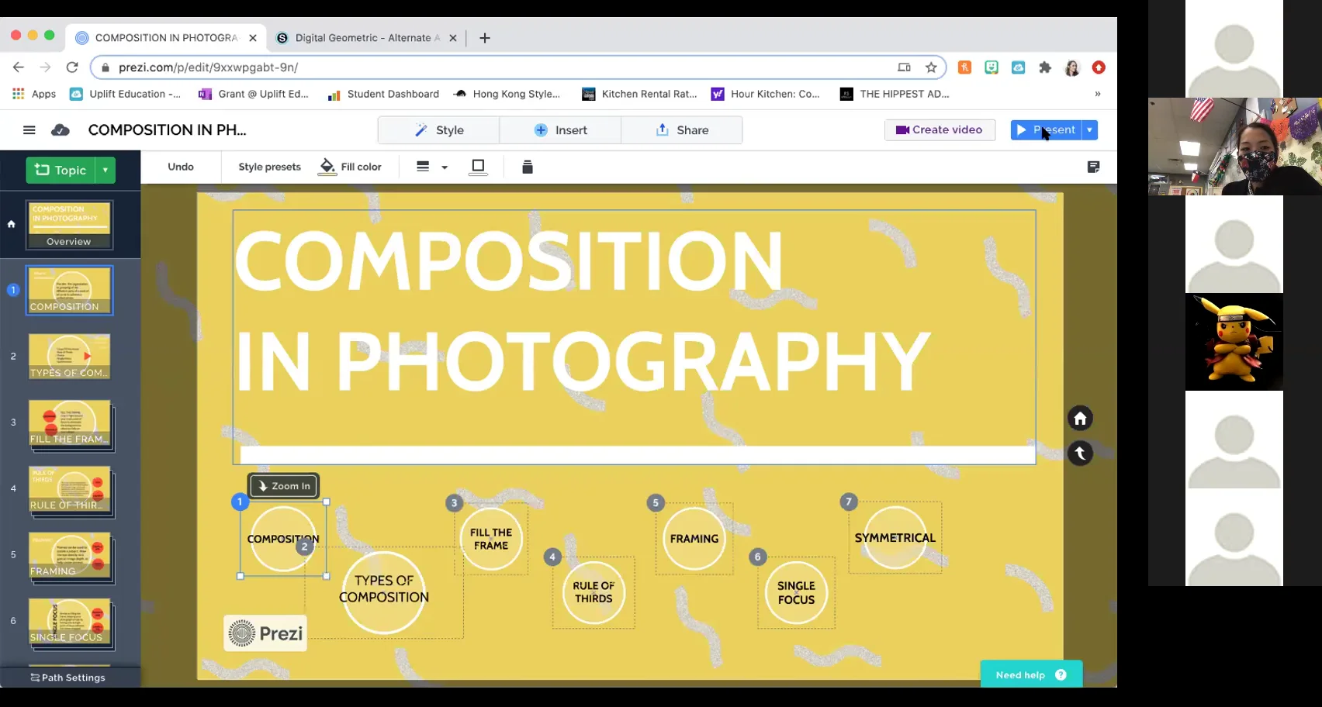Select the Overview thumbnail

pyautogui.click(x=69, y=225)
